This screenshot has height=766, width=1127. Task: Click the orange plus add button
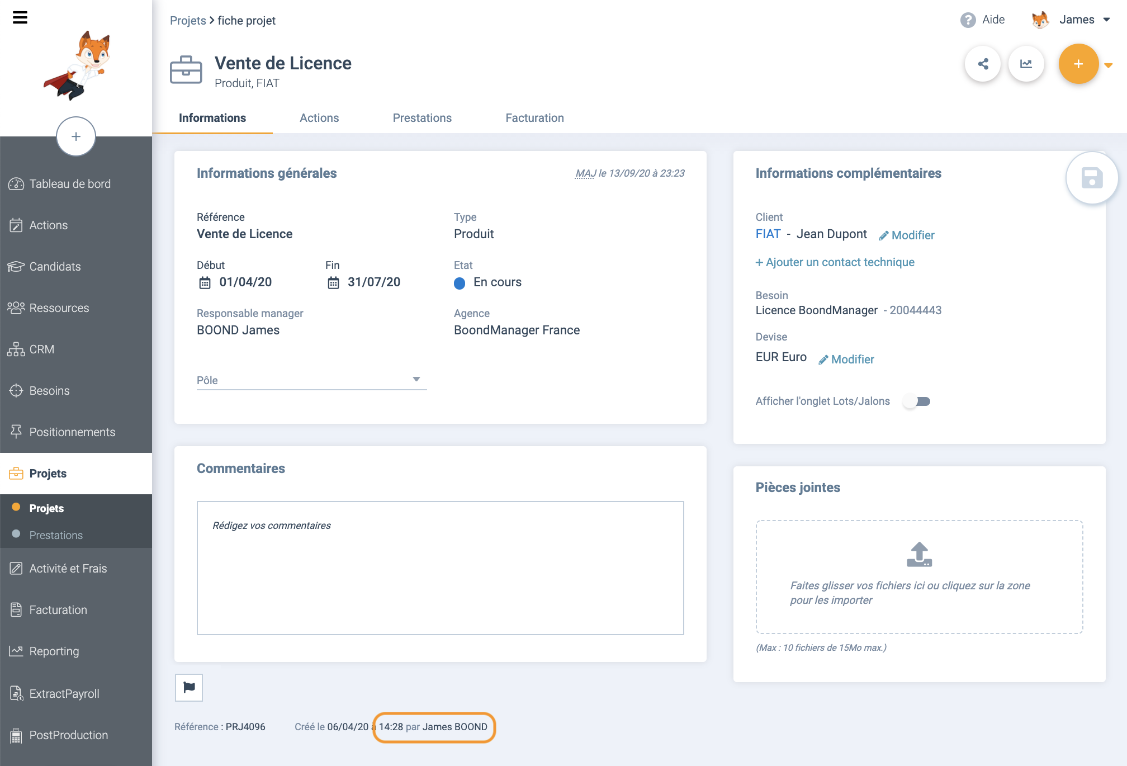click(x=1078, y=64)
